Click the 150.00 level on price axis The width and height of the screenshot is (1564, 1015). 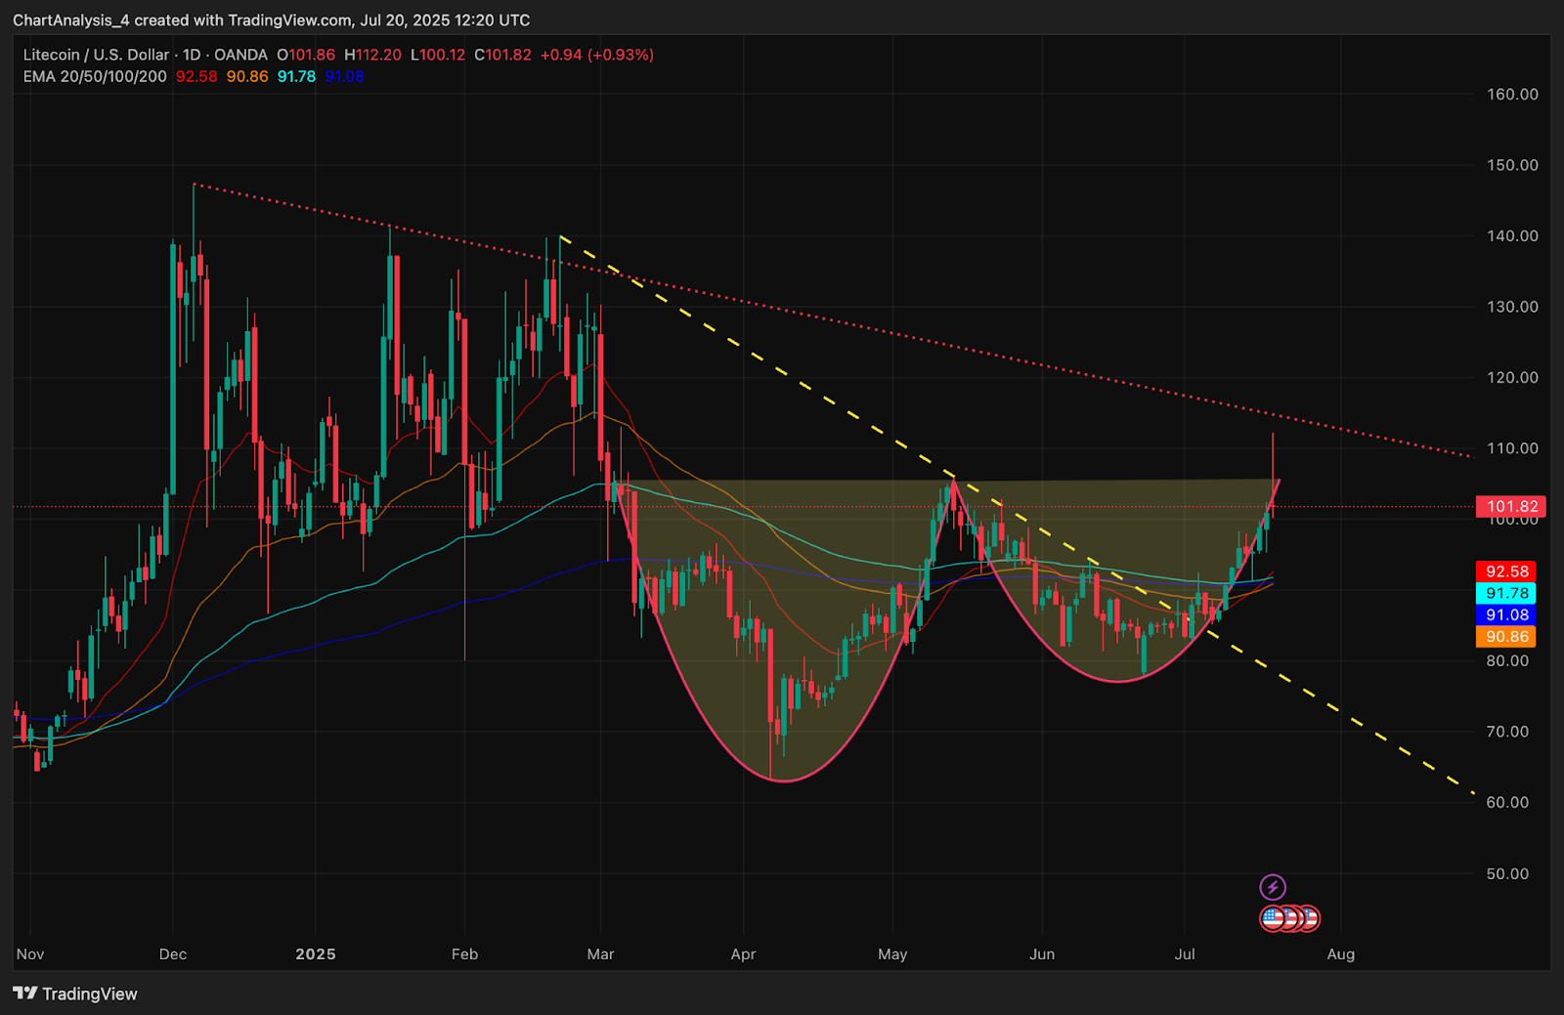click(x=1512, y=165)
